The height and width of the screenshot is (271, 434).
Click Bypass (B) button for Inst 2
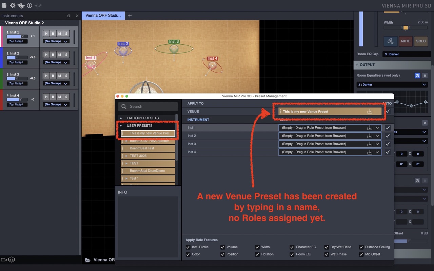(53, 55)
